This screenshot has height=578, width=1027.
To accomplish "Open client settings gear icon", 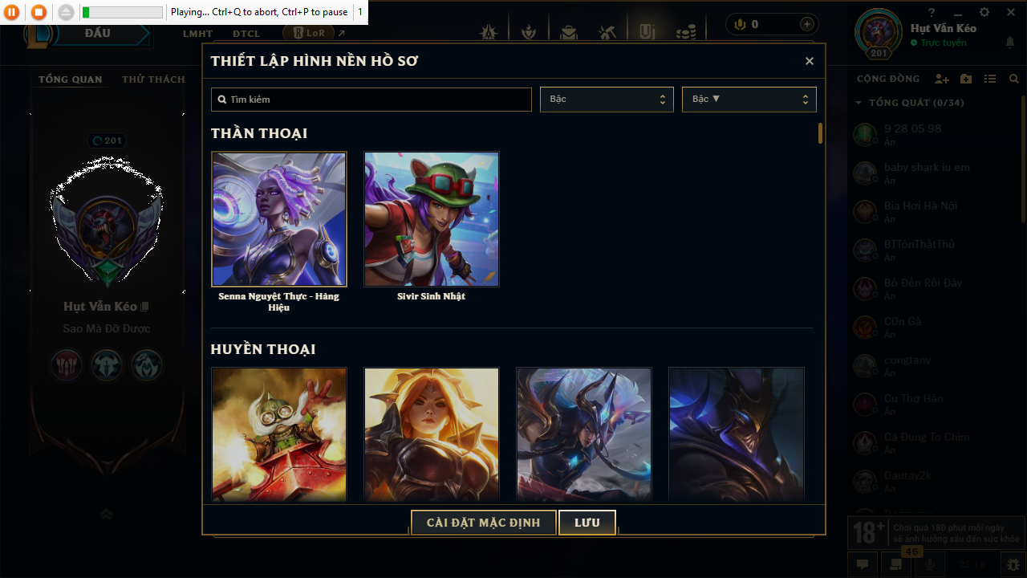I will coord(984,12).
